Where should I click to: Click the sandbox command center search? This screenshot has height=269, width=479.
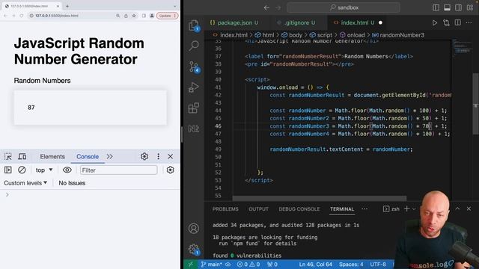pyautogui.click(x=344, y=7)
